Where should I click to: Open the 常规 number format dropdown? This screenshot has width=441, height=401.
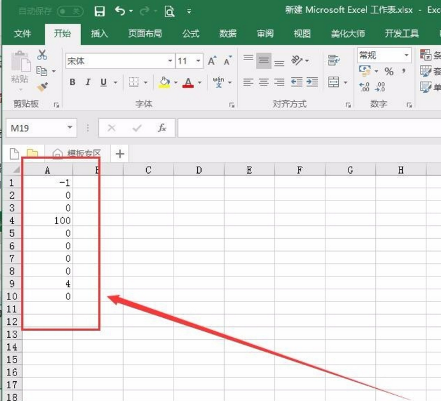[407, 55]
